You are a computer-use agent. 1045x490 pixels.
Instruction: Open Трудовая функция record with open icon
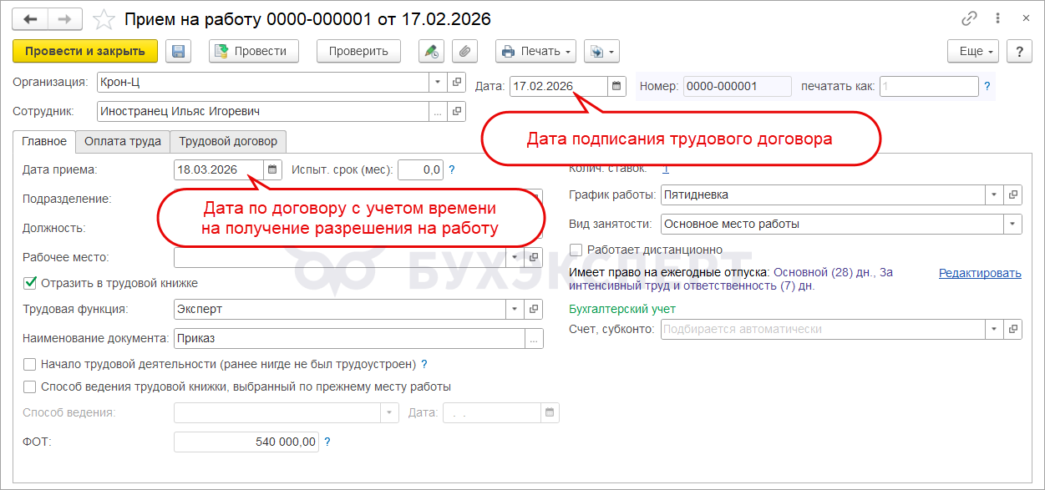click(534, 309)
